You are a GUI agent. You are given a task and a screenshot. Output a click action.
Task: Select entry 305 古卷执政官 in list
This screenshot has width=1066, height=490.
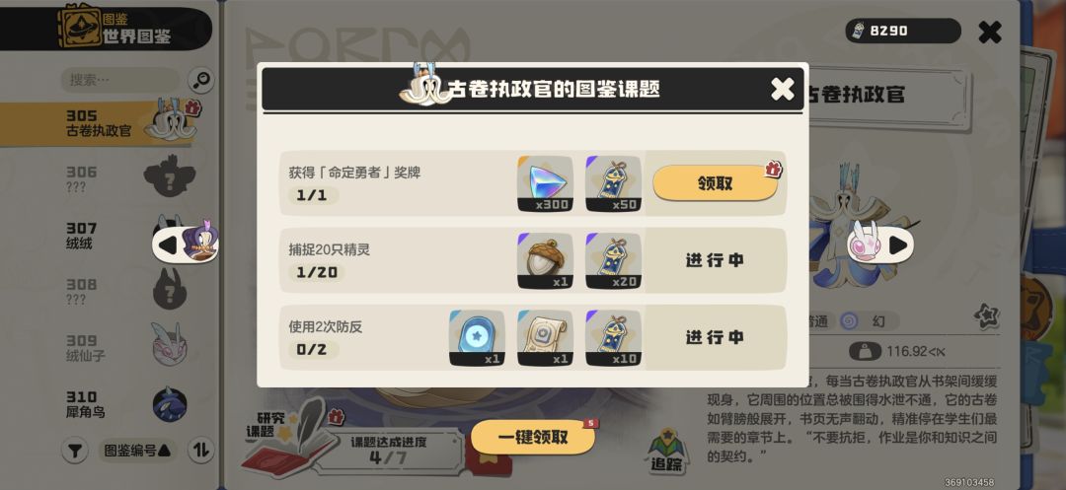click(x=109, y=123)
